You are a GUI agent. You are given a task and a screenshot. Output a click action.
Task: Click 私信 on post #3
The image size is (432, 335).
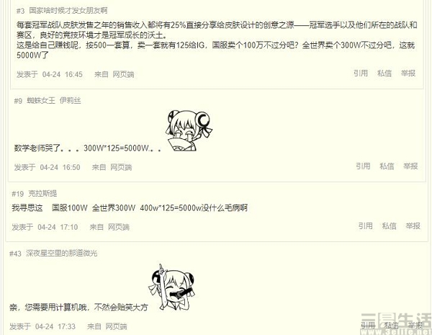[x=384, y=73]
